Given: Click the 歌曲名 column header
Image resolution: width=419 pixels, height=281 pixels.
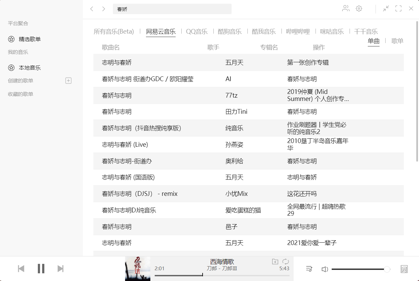Looking at the screenshot, I should [x=111, y=47].
